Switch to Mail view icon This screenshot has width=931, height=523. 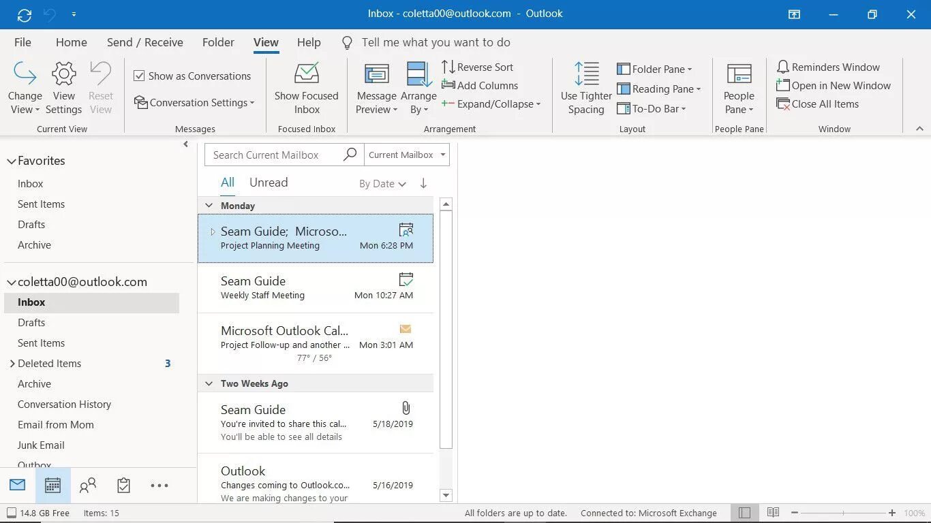click(x=18, y=485)
